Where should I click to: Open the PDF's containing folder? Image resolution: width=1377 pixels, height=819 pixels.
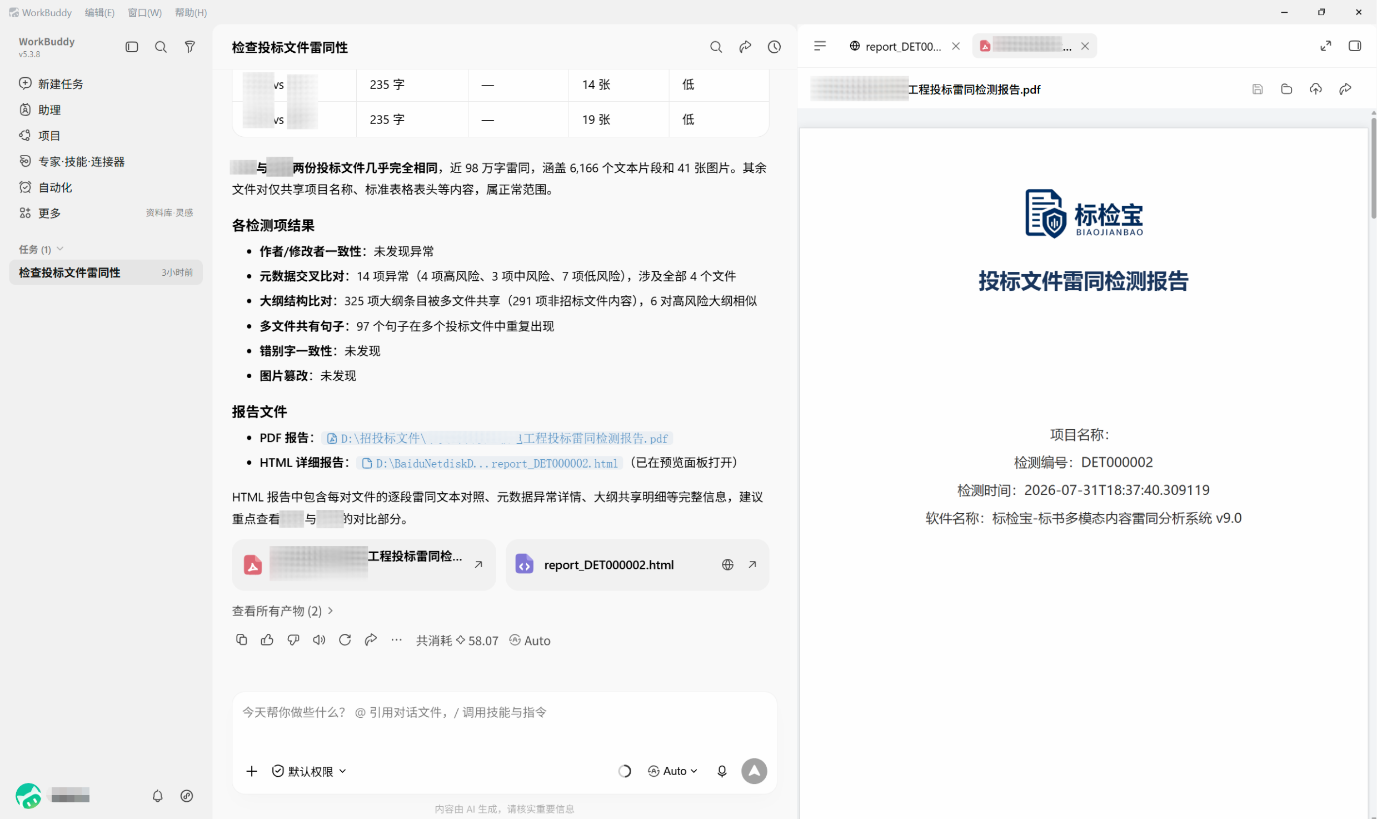1286,89
